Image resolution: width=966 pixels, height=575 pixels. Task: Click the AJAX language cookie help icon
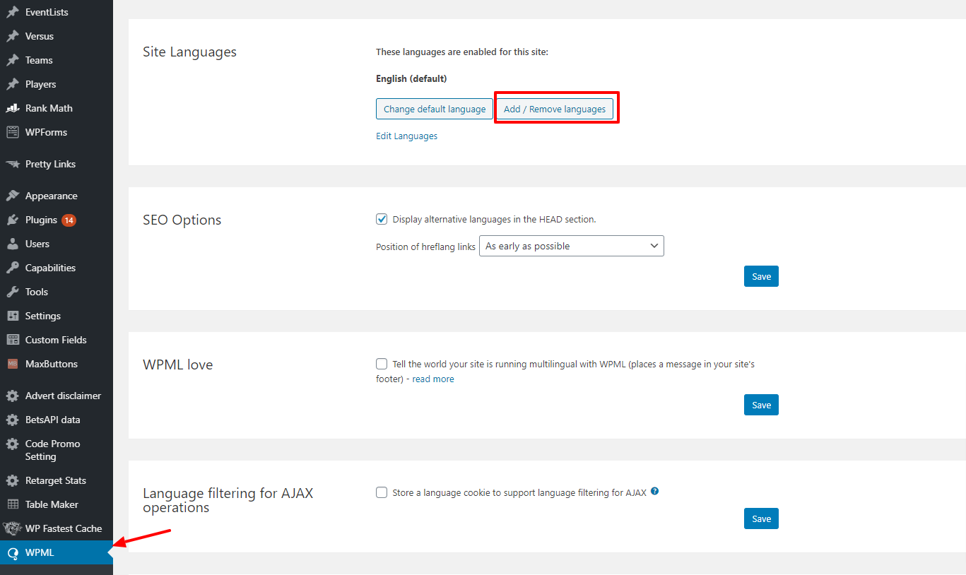654,492
